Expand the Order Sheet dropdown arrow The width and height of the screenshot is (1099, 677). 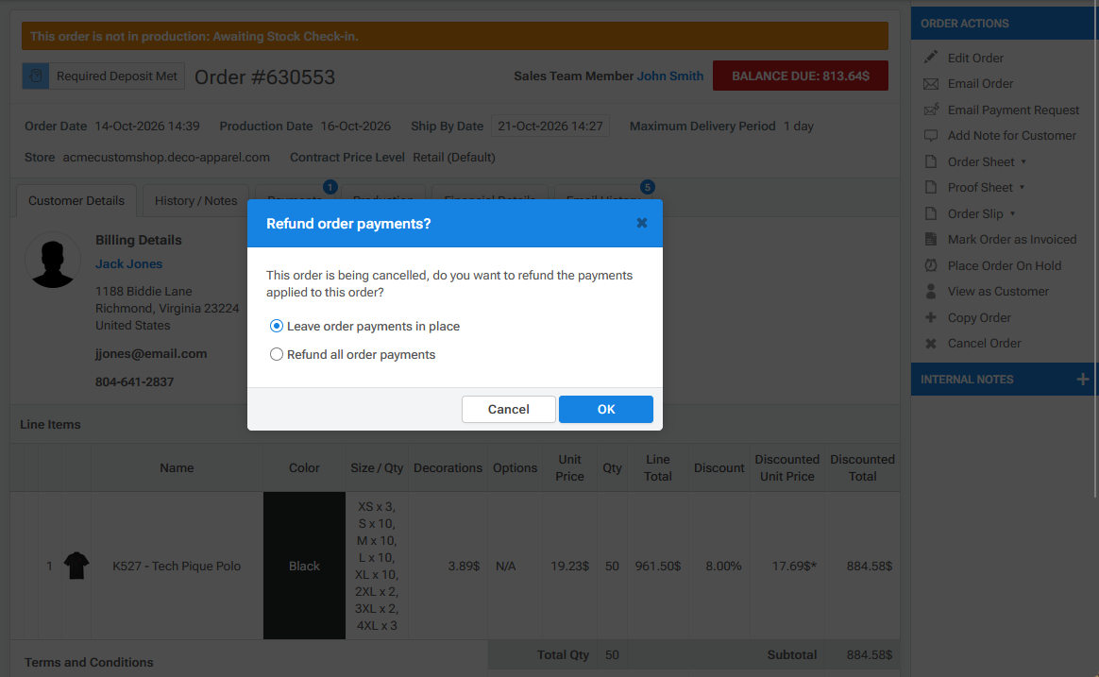click(x=1023, y=161)
